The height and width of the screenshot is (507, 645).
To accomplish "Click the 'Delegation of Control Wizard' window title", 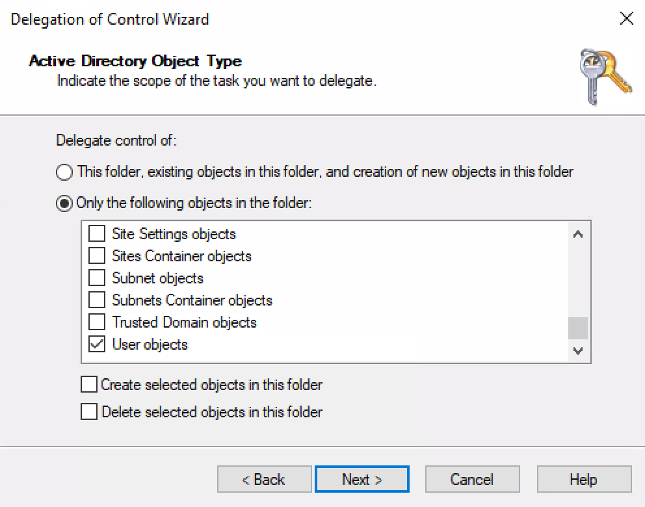I will point(110,19).
